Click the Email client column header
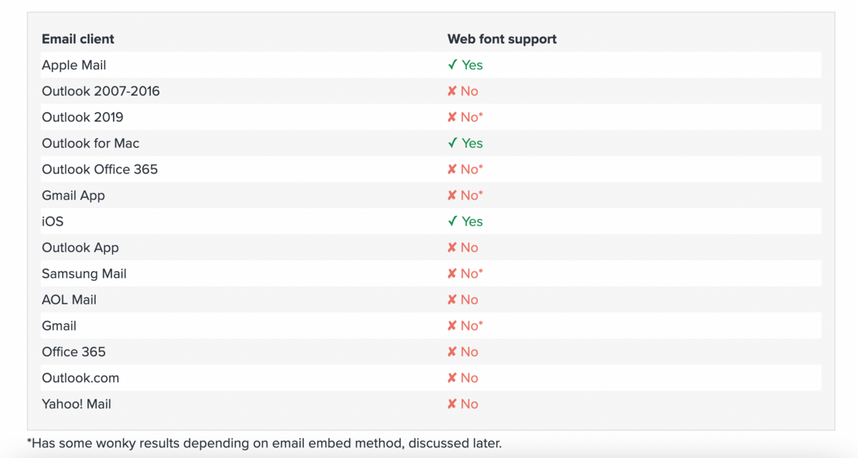 (78, 39)
